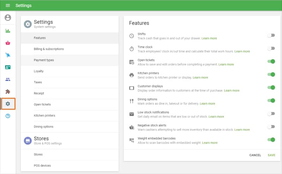282x174 pixels.
Task: Disable Weight embedded barcodes toggle
Action: [x=271, y=140]
